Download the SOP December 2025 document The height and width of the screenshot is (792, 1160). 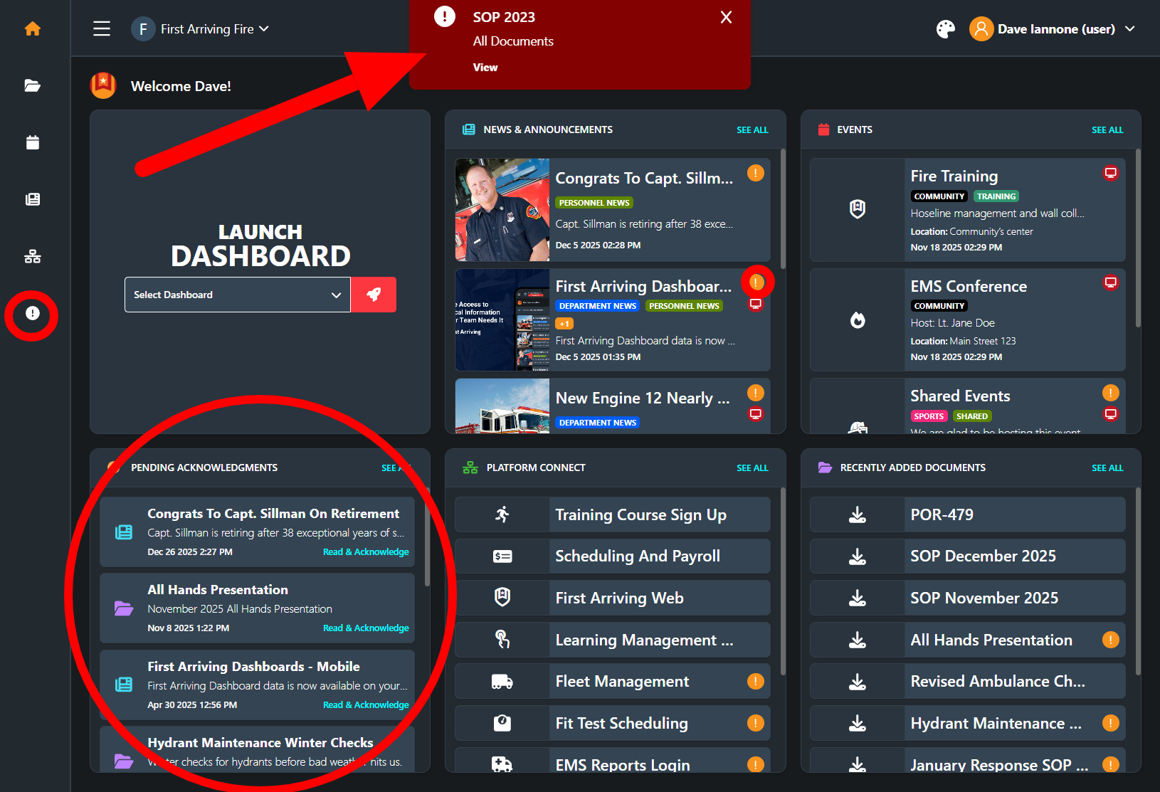click(858, 556)
